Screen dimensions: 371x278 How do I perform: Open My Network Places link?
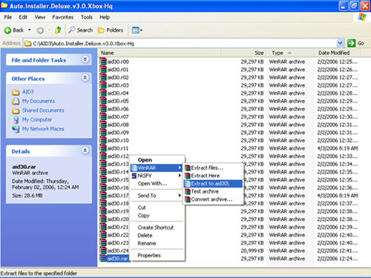43,129
